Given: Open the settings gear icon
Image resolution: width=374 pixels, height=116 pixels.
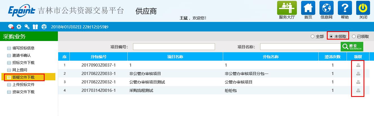Looking at the screenshot, I should pos(19,27).
